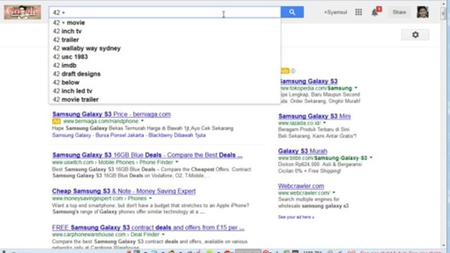Open the +Syamsul profile link
The height and width of the screenshot is (253, 450).
point(335,12)
